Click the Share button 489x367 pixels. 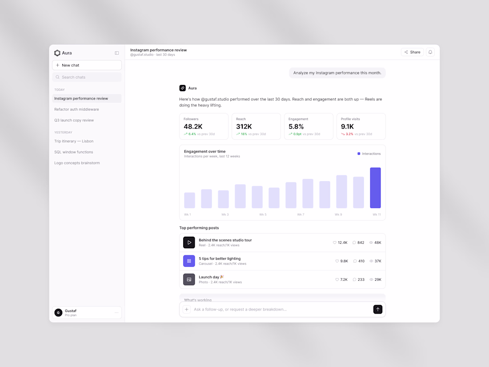click(x=412, y=52)
